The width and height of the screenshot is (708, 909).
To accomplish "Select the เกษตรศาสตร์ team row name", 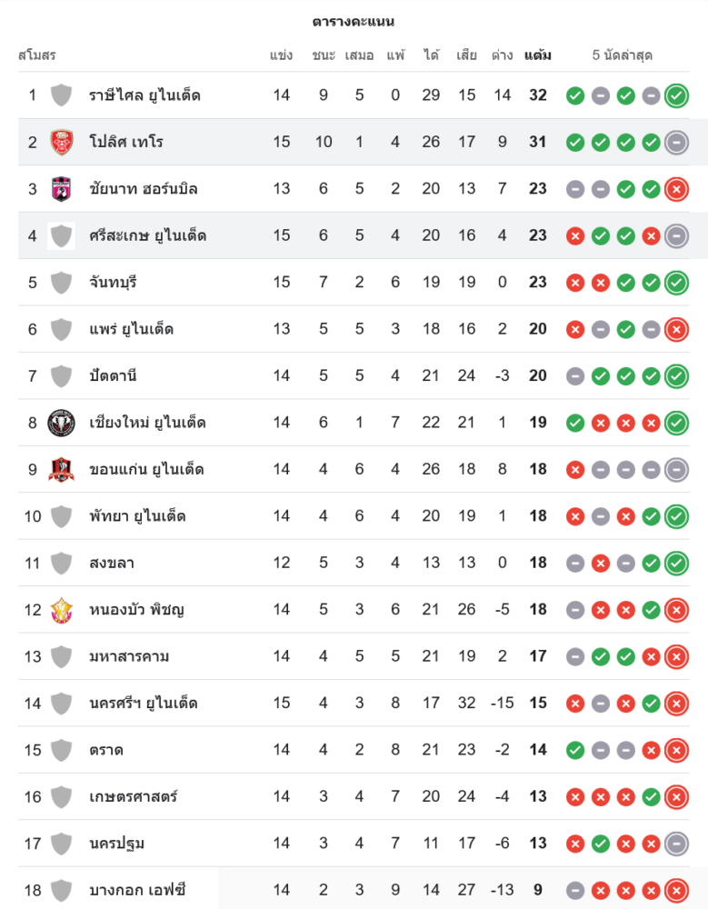I will click(134, 796).
